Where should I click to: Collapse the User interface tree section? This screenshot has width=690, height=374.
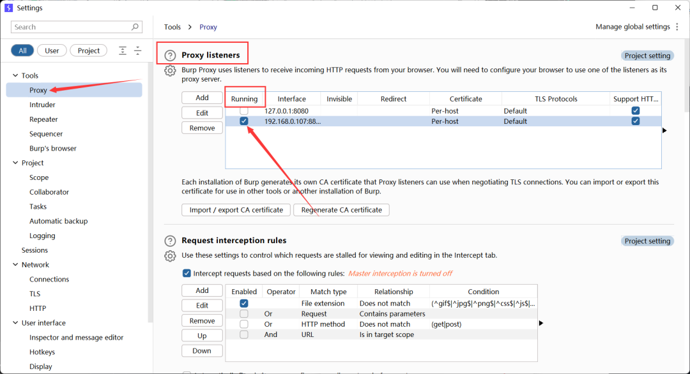[15, 323]
